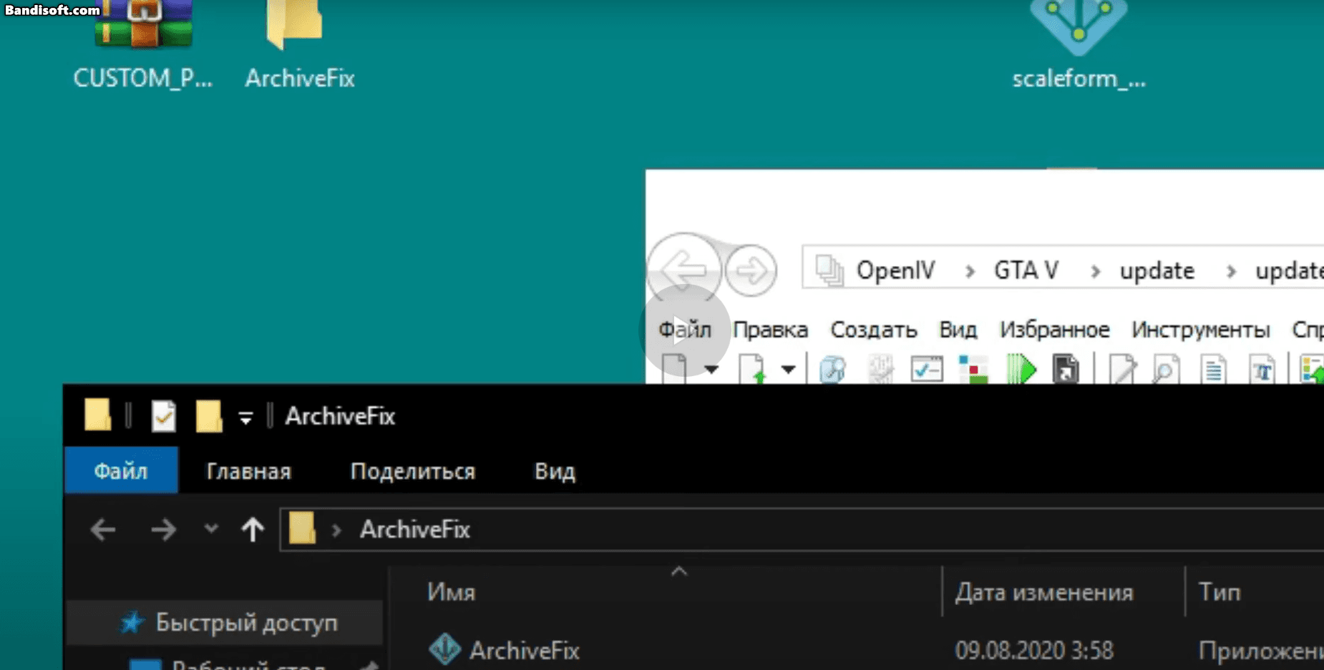The width and height of the screenshot is (1324, 670).
Task: Click the first update breadcrumb segment
Action: [x=1157, y=270]
